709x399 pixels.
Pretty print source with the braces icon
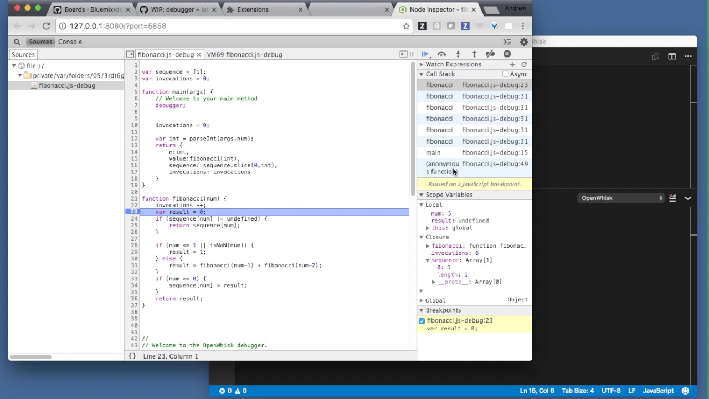(132, 356)
